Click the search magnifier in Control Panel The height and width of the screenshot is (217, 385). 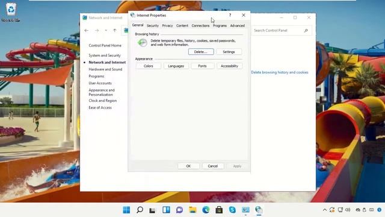pyautogui.click(x=306, y=31)
